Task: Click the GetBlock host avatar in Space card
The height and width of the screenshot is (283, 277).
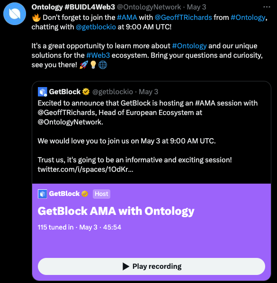Action: point(43,194)
